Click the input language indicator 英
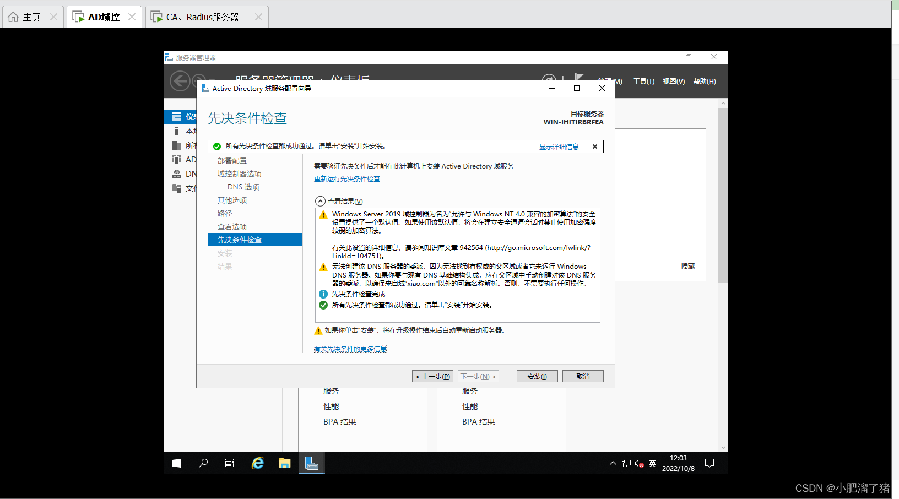This screenshot has height=499, width=899. (x=652, y=464)
